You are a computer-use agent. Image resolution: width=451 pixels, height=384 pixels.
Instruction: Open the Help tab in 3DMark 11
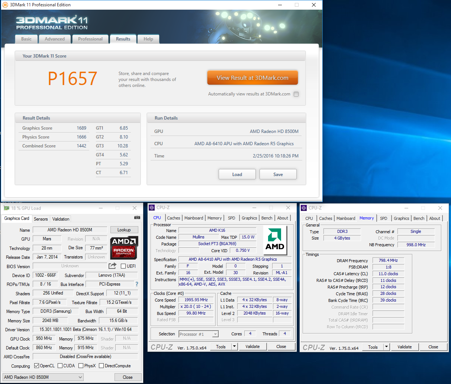click(148, 39)
